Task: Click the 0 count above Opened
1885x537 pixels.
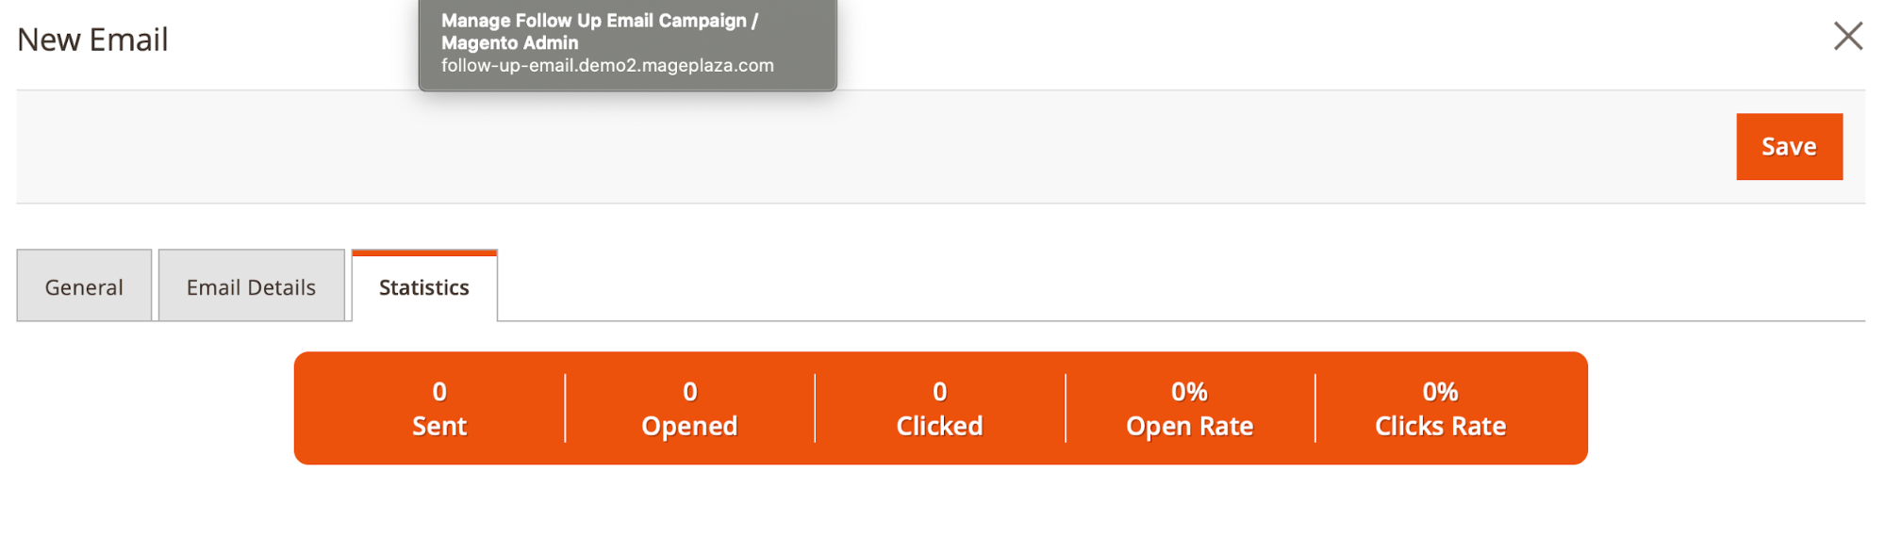Action: tap(689, 391)
